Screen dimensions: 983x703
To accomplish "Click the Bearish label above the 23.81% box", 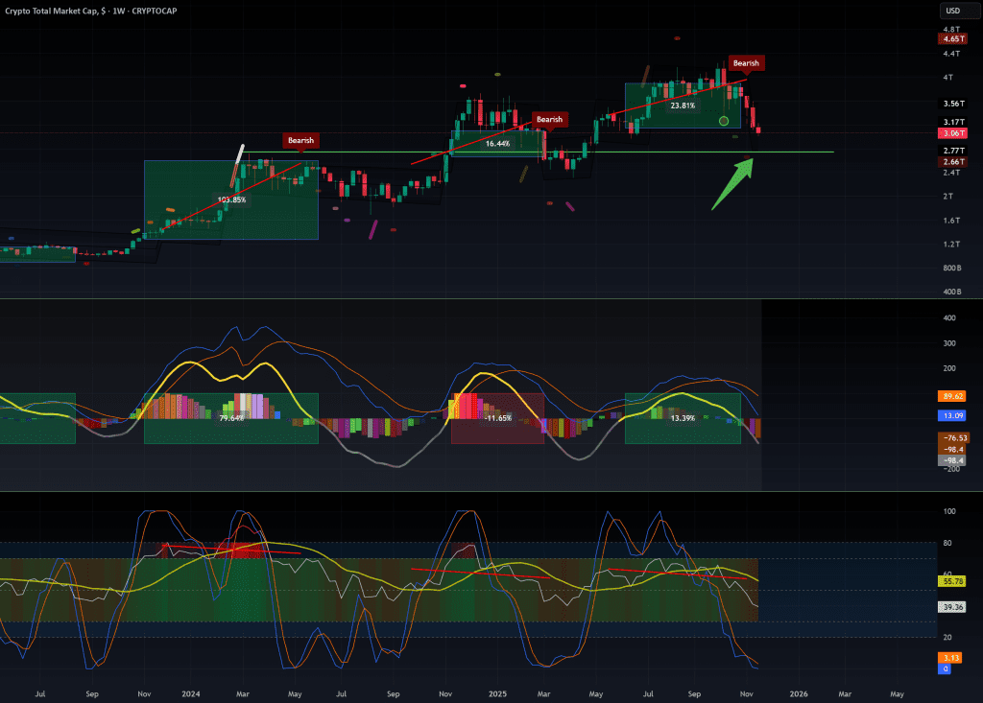I will click(x=746, y=63).
